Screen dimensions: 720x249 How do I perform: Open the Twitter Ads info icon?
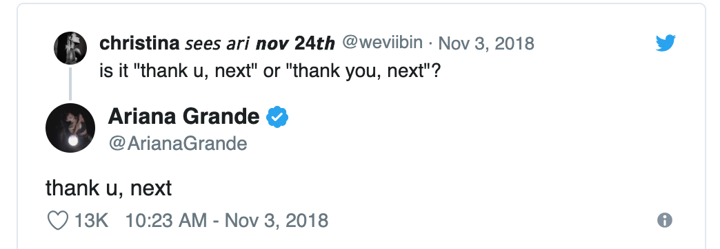664,221
